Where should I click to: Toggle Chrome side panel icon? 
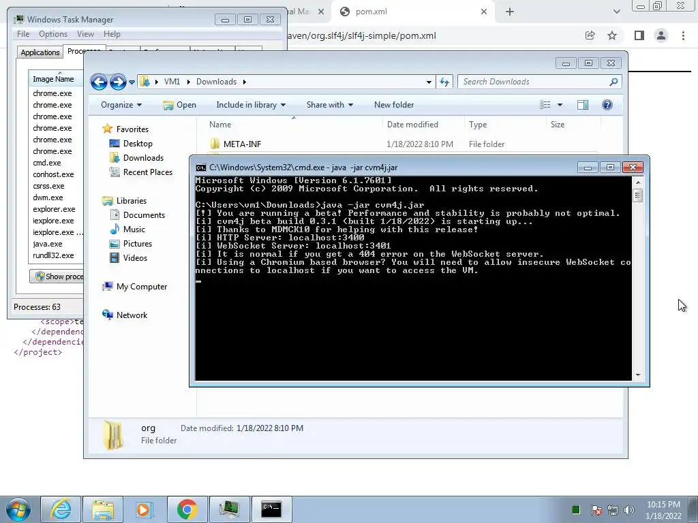click(x=639, y=35)
